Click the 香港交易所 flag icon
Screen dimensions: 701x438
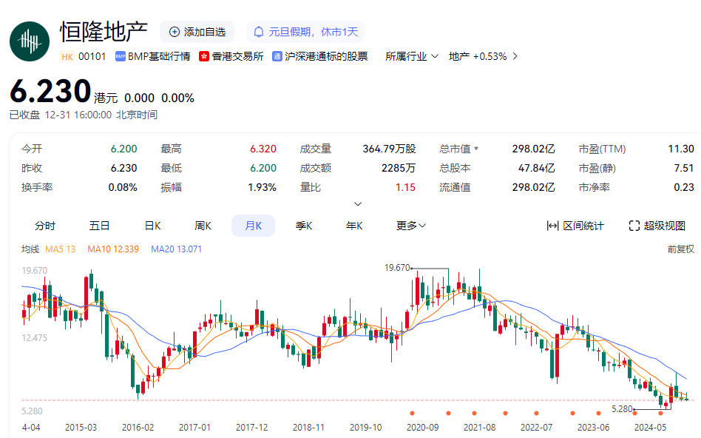coord(204,56)
